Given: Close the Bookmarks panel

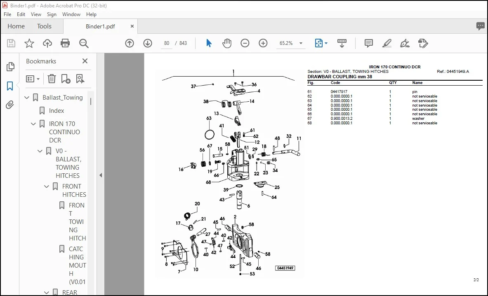Looking at the screenshot, I should pyautogui.click(x=85, y=61).
